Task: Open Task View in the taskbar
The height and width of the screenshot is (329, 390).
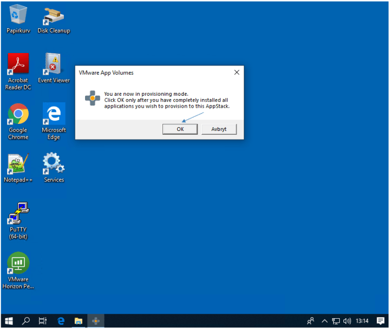Action: [43, 321]
